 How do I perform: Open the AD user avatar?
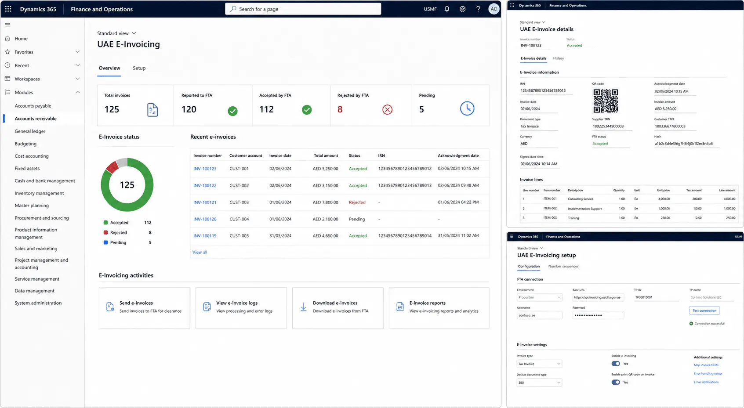(x=494, y=9)
